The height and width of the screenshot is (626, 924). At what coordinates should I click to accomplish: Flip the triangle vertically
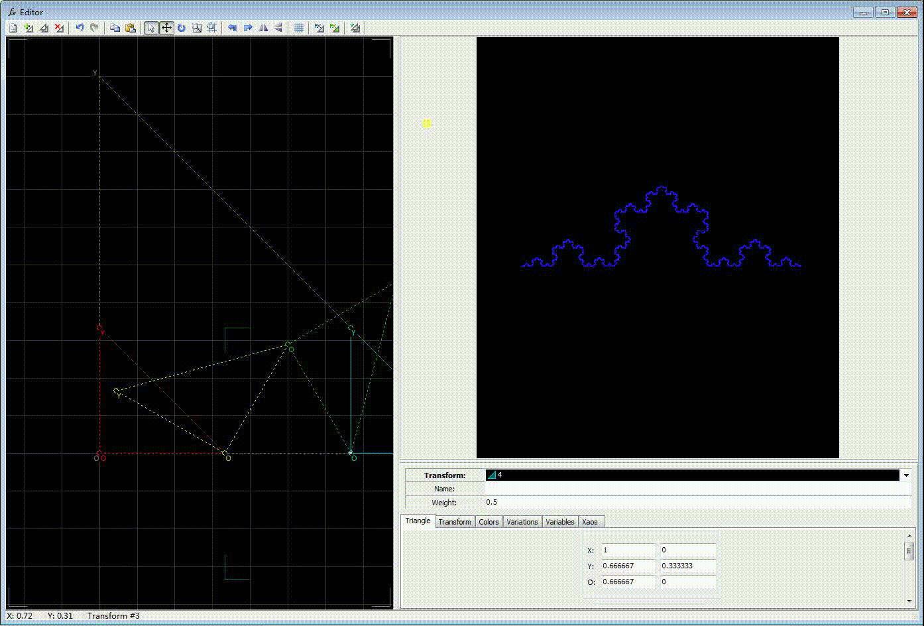point(278,28)
